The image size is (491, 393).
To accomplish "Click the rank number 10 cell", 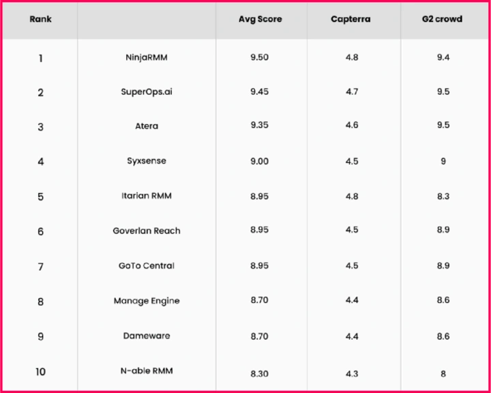I will pyautogui.click(x=40, y=372).
